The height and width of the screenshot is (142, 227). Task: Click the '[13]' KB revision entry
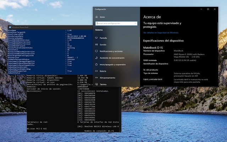[86, 120]
